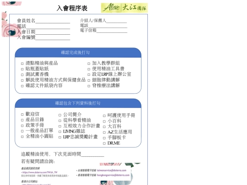This screenshot has width=247, height=185.
Task: Click the 若有疑問請洽詢 text
Action: (38, 161)
